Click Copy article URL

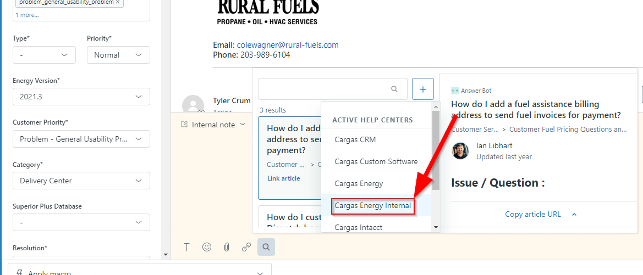(x=532, y=214)
